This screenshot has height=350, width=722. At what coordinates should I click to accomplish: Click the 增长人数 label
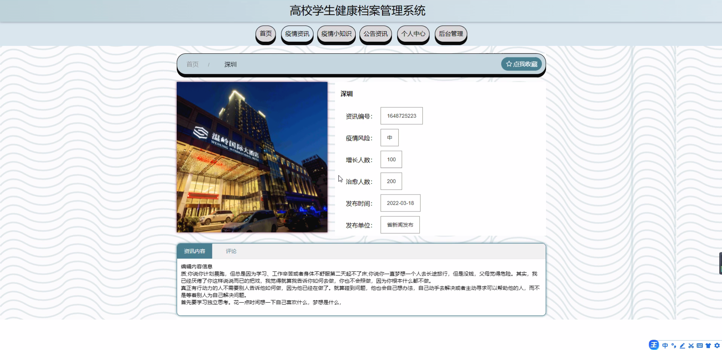[359, 160]
